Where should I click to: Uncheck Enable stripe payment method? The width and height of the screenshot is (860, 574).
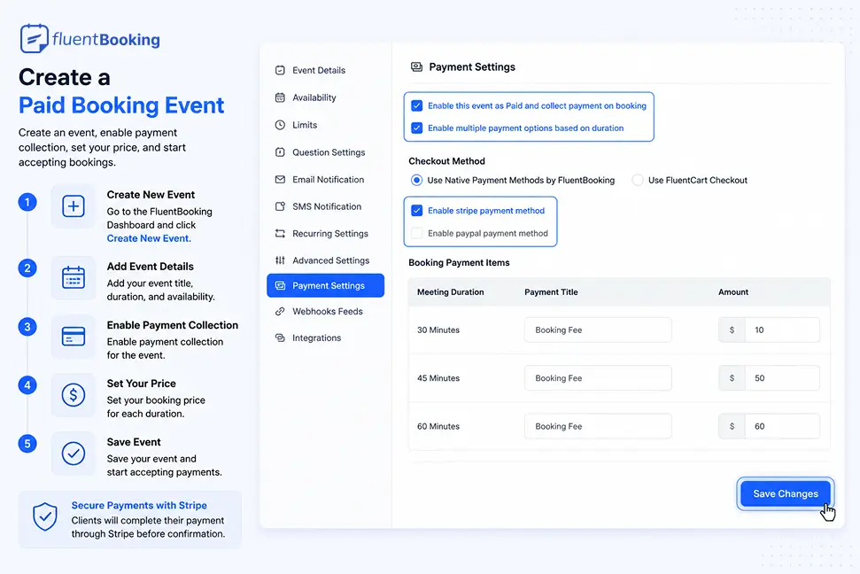click(x=417, y=211)
